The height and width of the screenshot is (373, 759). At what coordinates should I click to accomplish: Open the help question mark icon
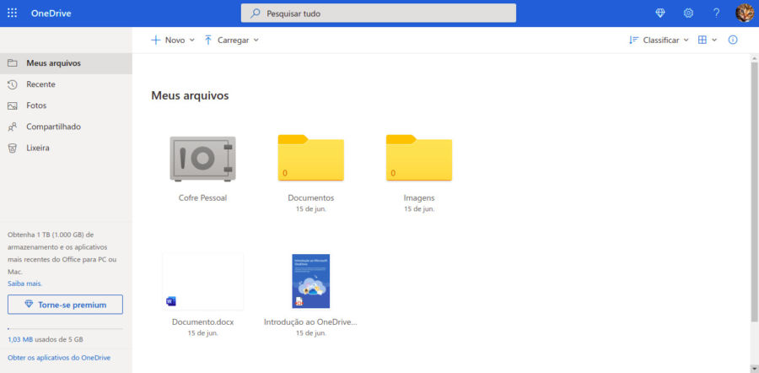(x=716, y=13)
